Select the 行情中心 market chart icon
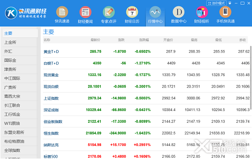 [155, 12]
